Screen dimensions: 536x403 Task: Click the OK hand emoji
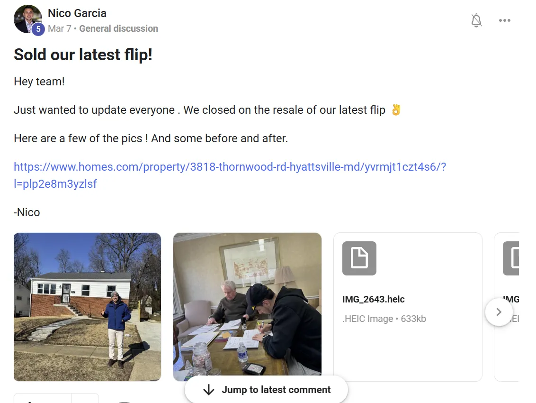[x=396, y=110]
